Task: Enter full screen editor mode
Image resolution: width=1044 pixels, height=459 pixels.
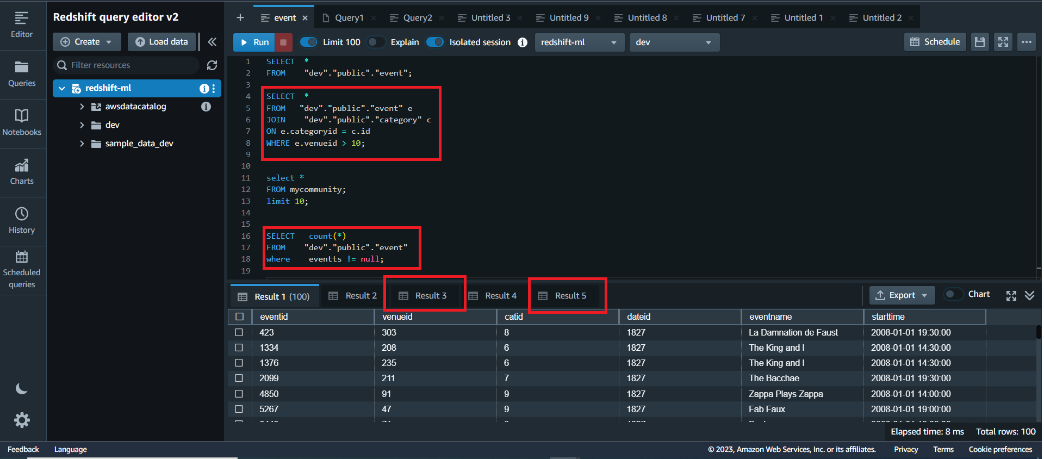Action: click(x=1003, y=42)
